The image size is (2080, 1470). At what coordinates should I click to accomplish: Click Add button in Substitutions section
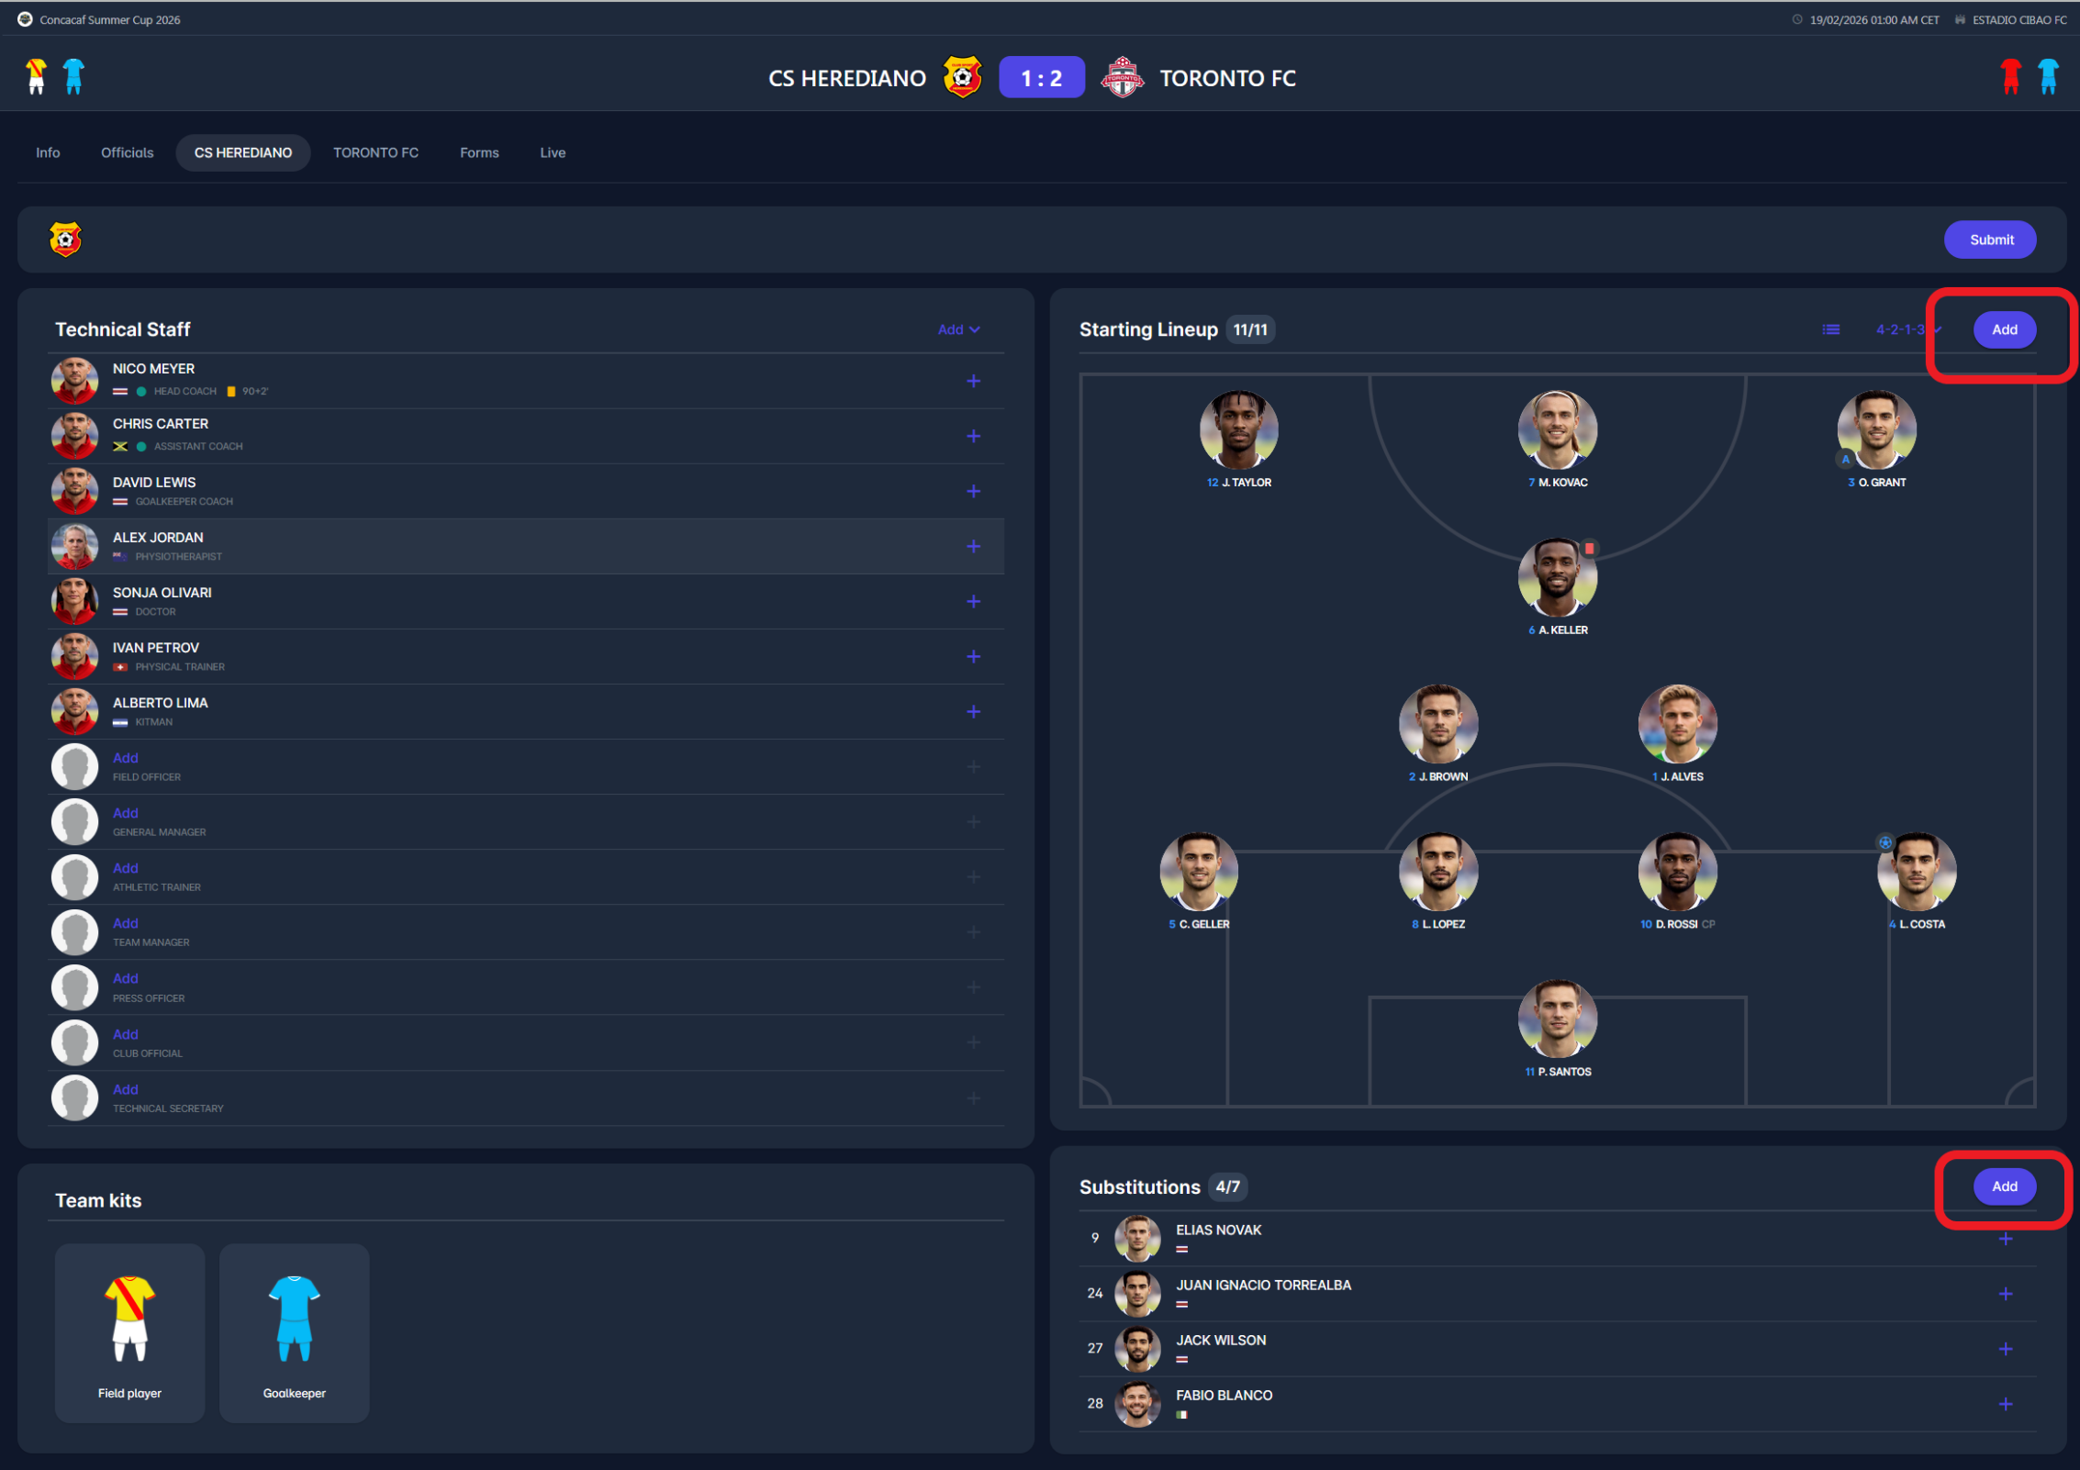tap(2004, 1186)
